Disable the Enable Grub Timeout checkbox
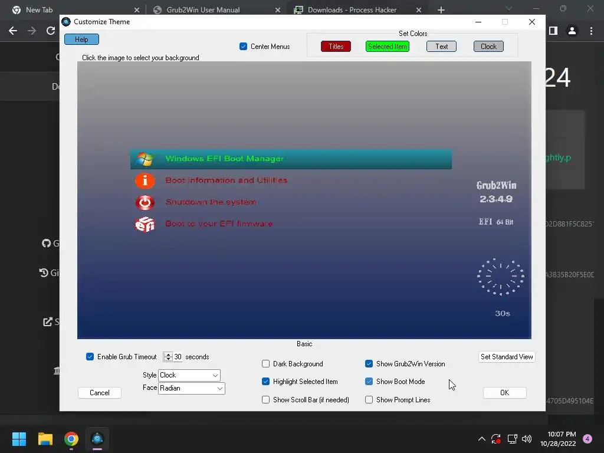 pos(90,357)
